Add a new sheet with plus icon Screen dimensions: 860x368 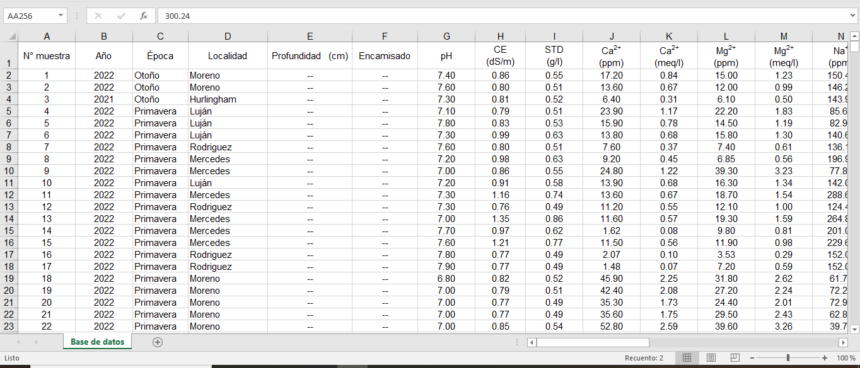[x=158, y=342]
